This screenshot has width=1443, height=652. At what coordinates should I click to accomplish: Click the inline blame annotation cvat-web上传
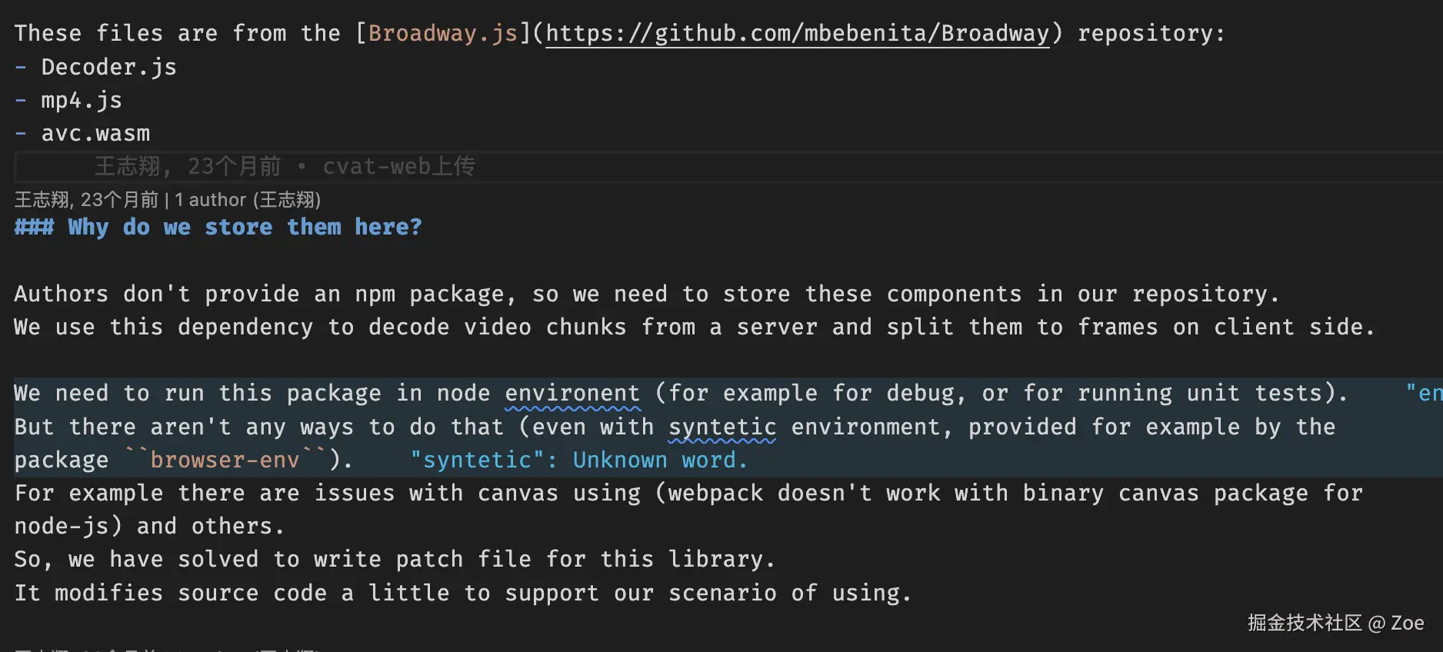398,166
